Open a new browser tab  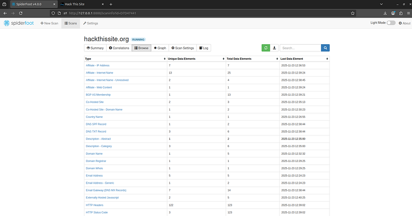pyautogui.click(x=111, y=4)
